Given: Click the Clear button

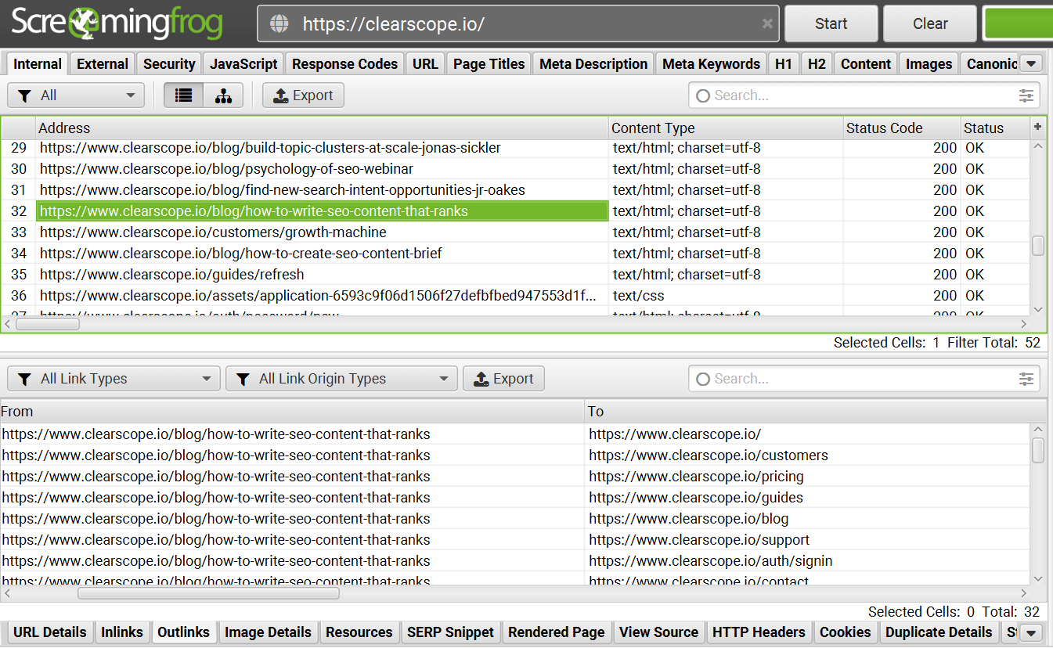Looking at the screenshot, I should pos(930,23).
